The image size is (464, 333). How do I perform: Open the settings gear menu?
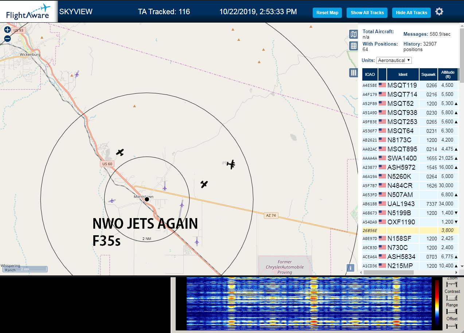point(439,12)
